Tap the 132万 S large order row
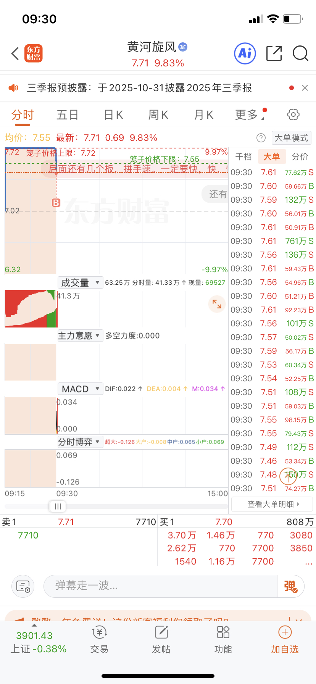Viewport: 316px width, 684px height. [x=272, y=200]
